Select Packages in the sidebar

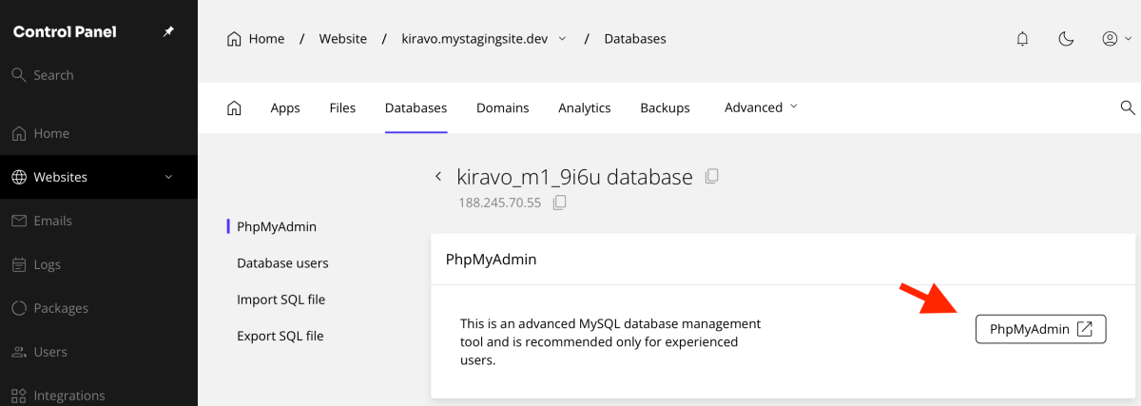[99, 308]
